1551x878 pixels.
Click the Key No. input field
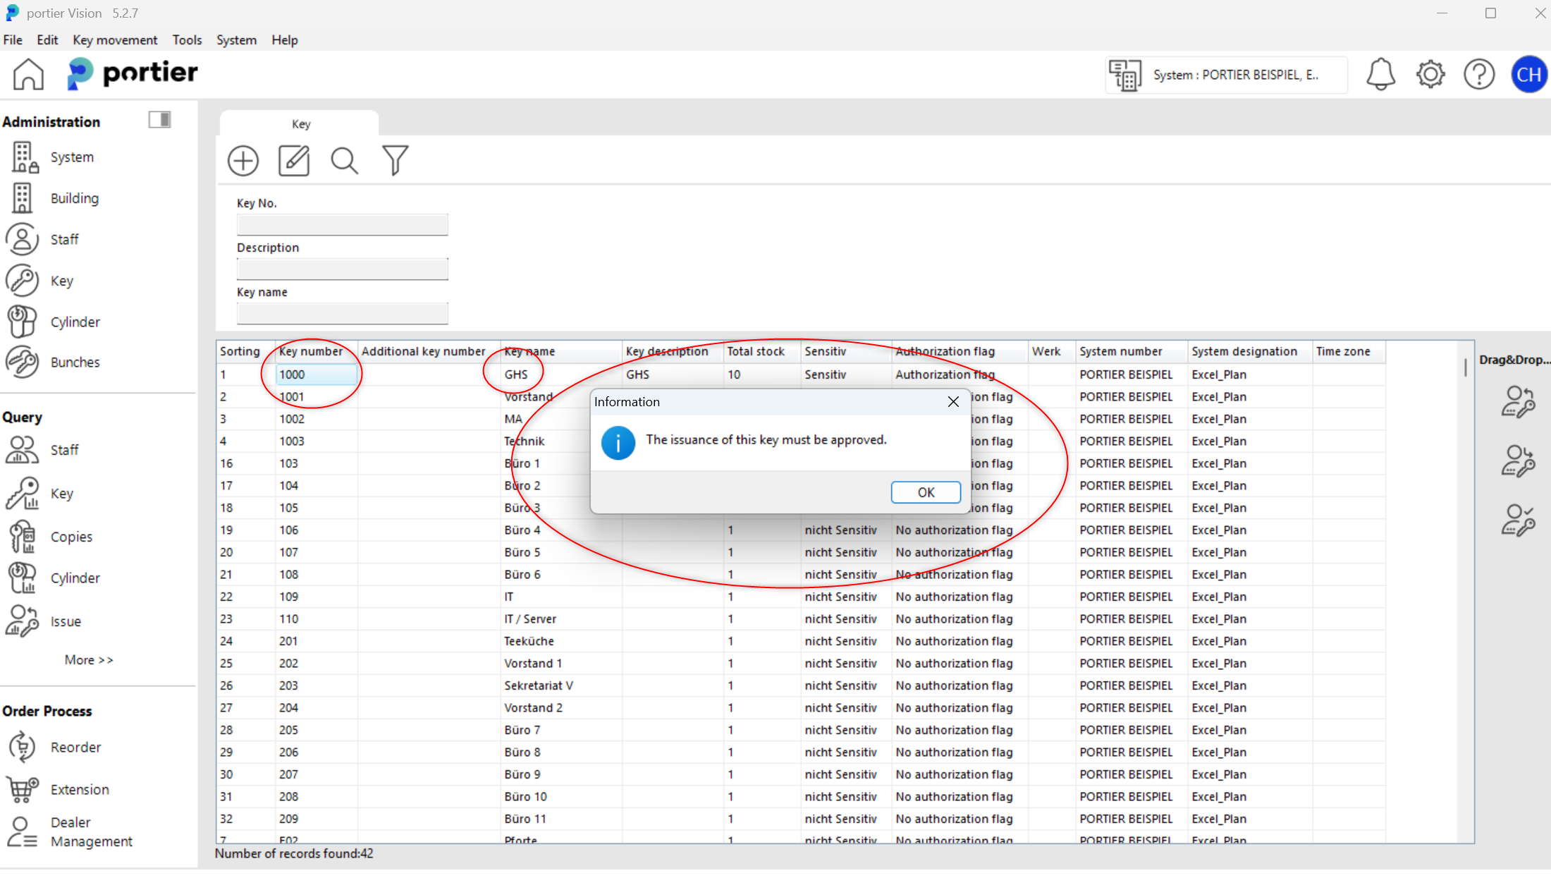coord(342,225)
